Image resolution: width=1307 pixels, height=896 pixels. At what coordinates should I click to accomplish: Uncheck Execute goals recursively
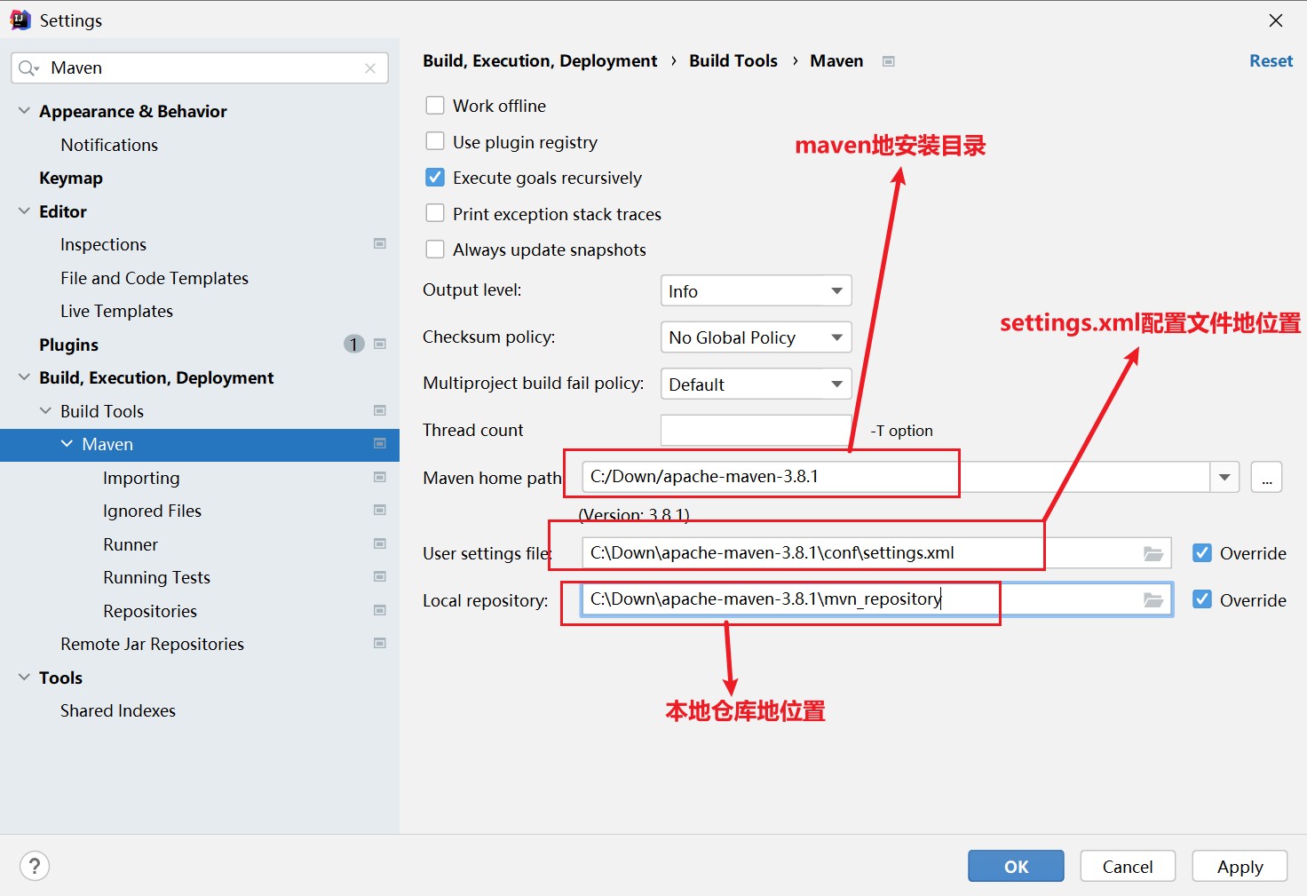click(435, 178)
